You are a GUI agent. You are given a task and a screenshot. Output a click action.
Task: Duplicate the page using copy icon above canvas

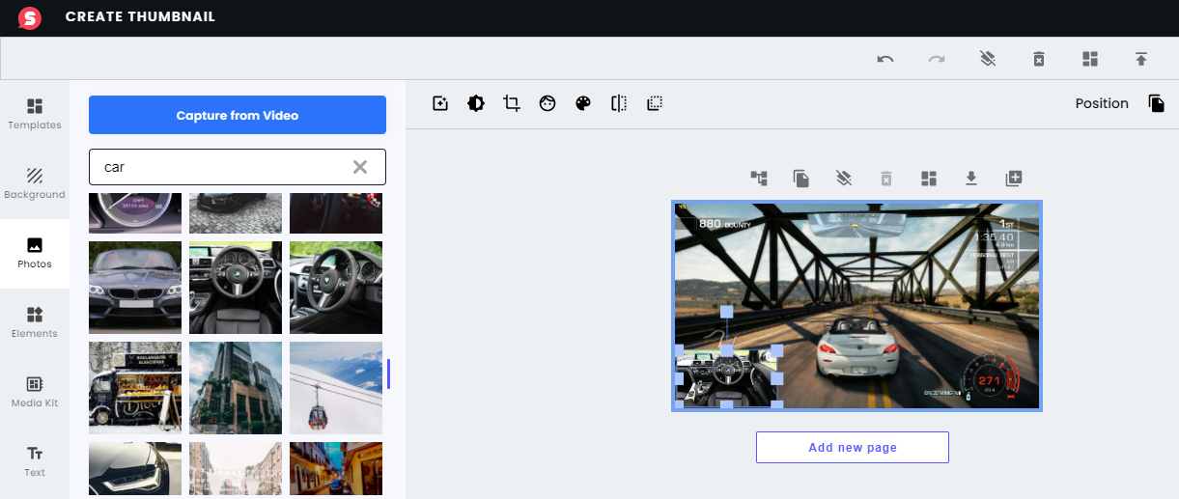800,178
